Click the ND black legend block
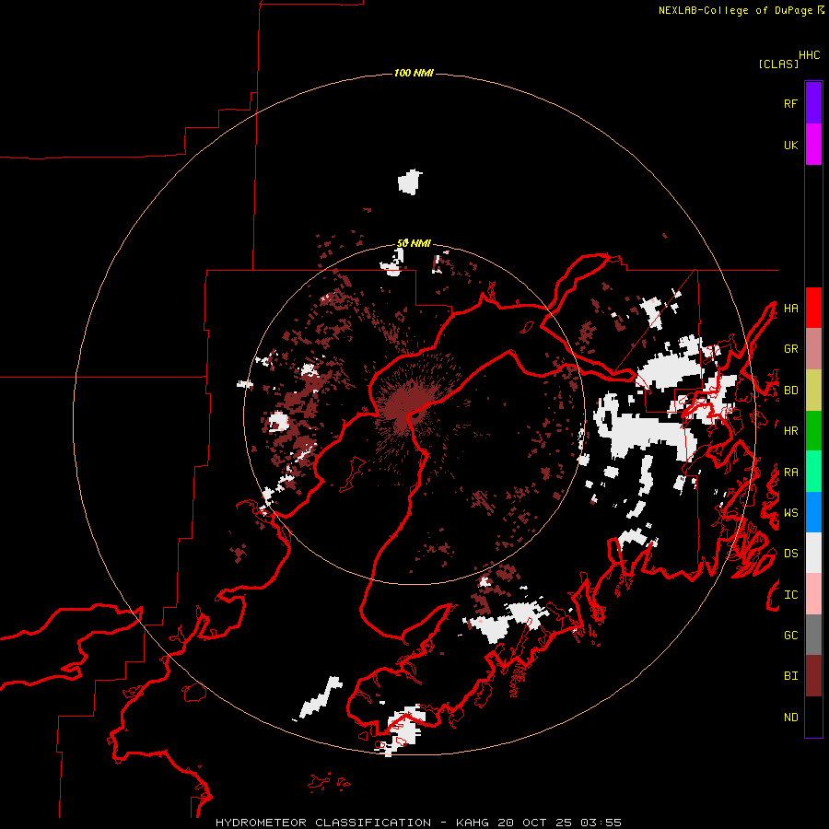Image resolution: width=829 pixels, height=829 pixels. (813, 717)
